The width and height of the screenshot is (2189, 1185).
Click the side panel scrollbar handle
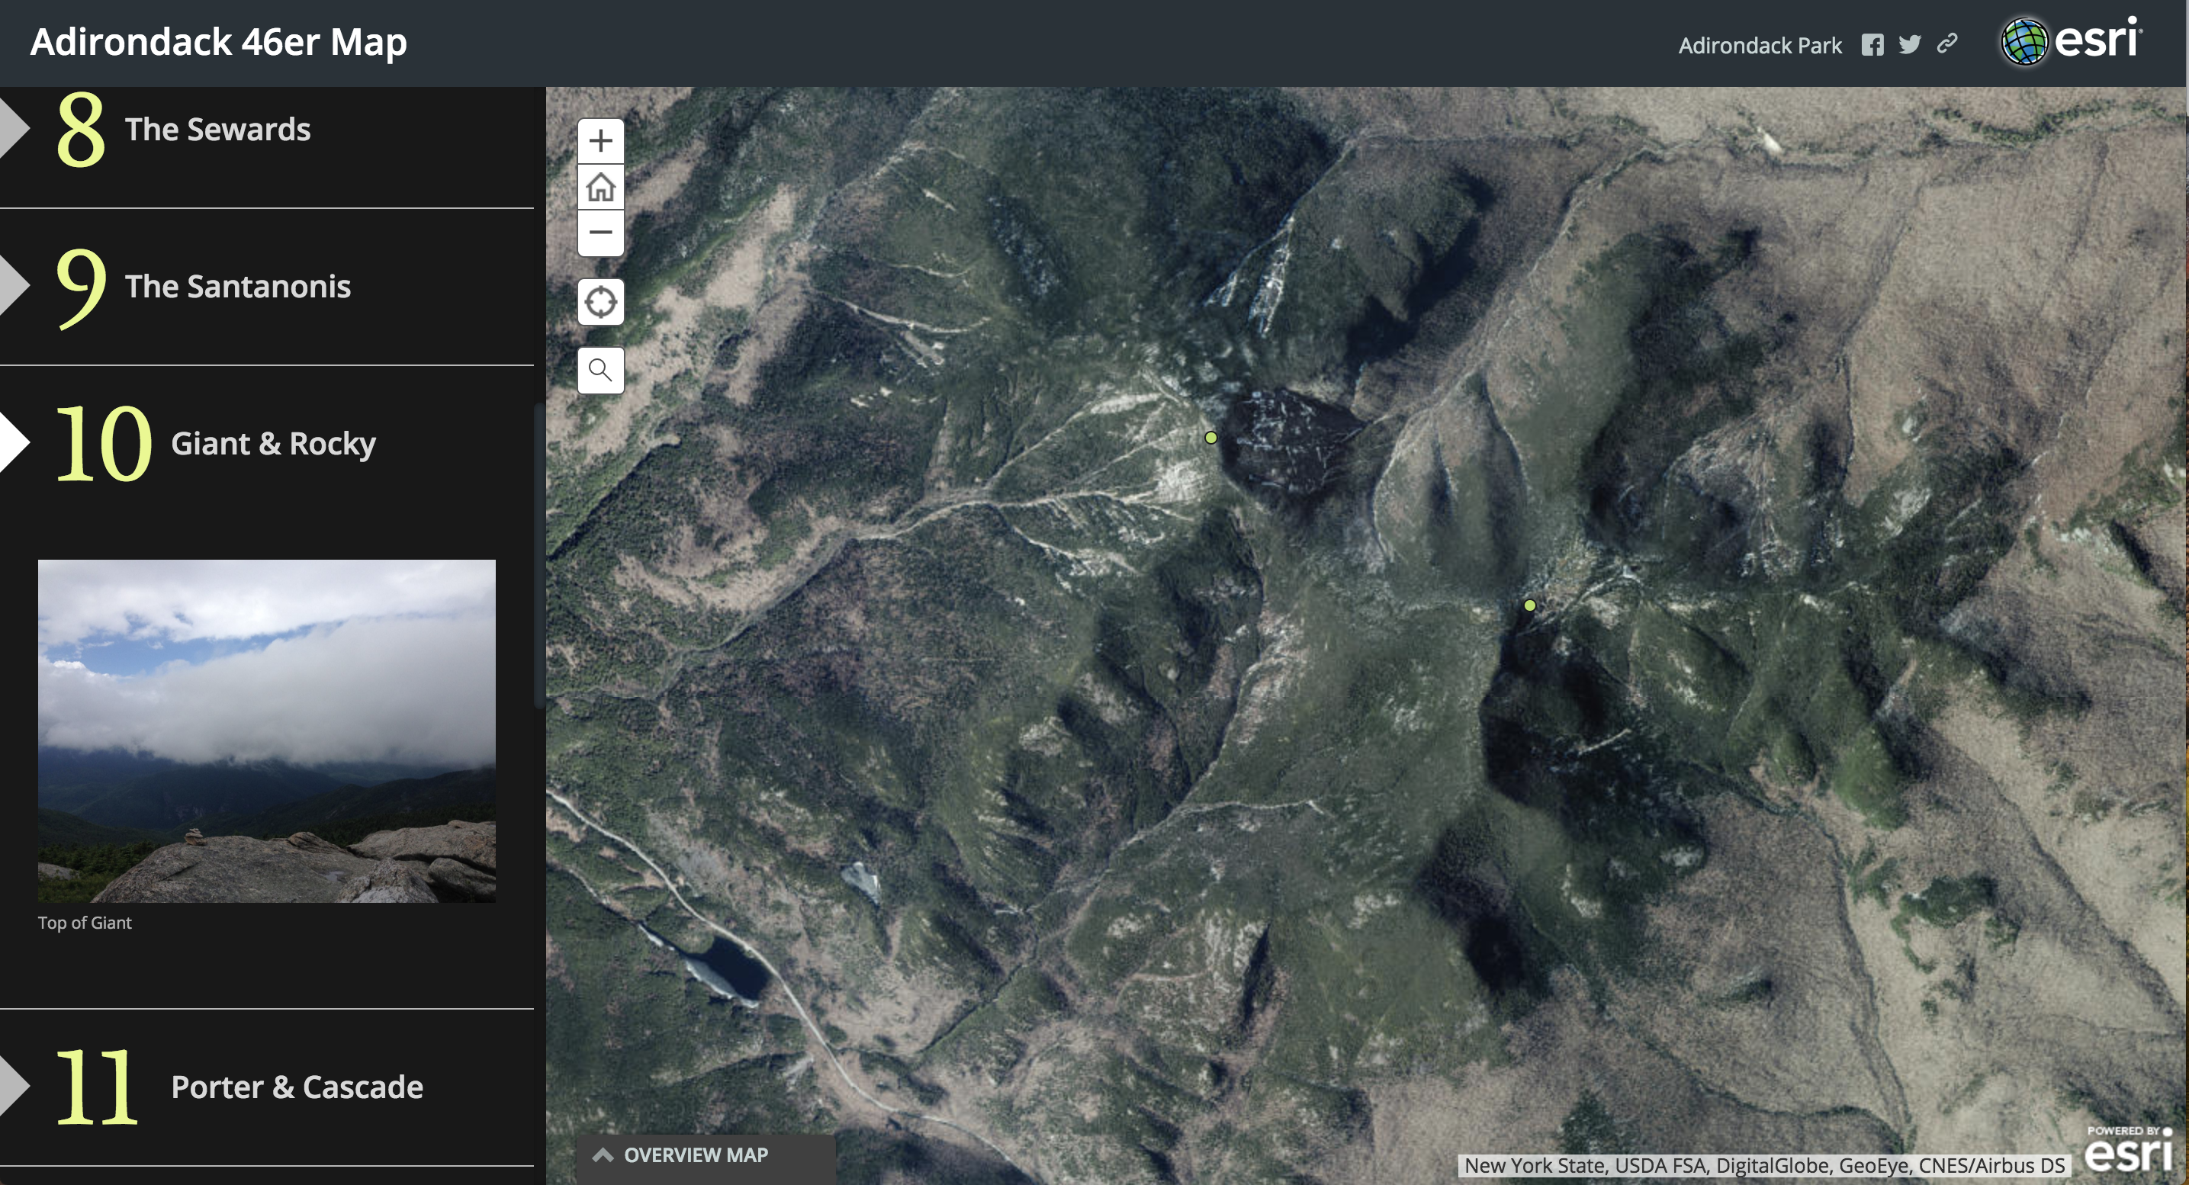click(x=538, y=557)
